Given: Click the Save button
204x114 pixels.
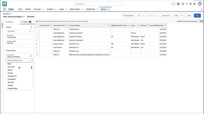Looking at the screenshot, I should (x=177, y=16).
